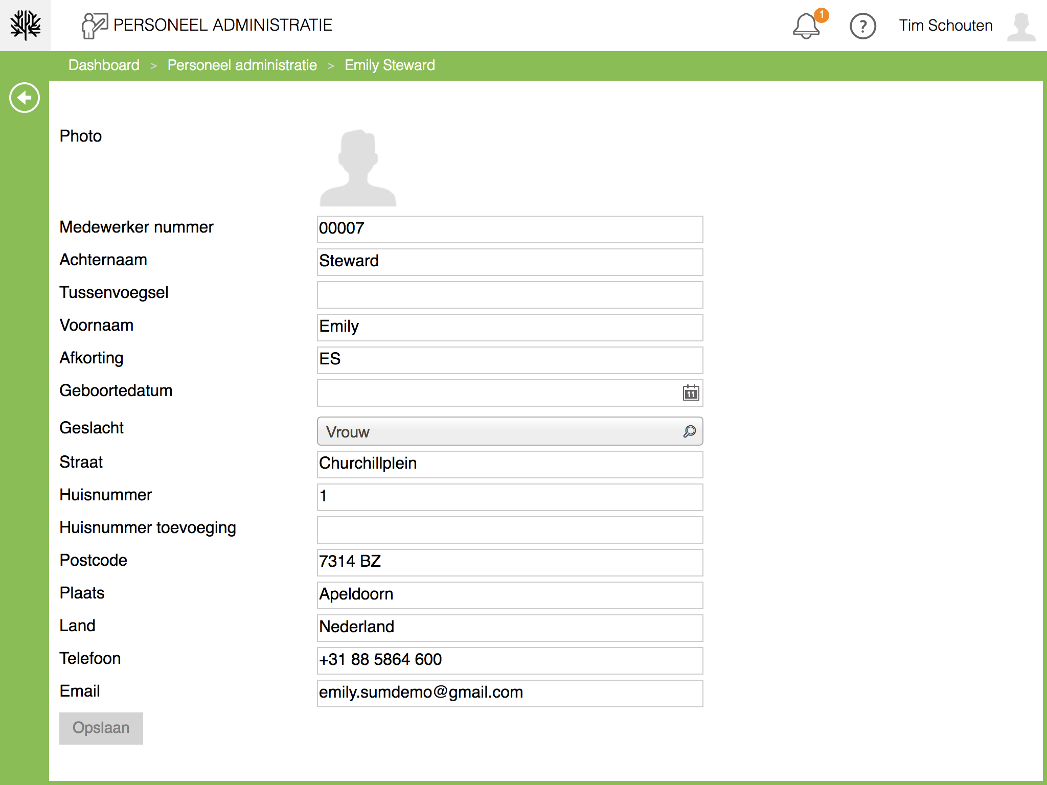Select the Emily Steward breadcrumb item
The image size is (1047, 785).
390,65
